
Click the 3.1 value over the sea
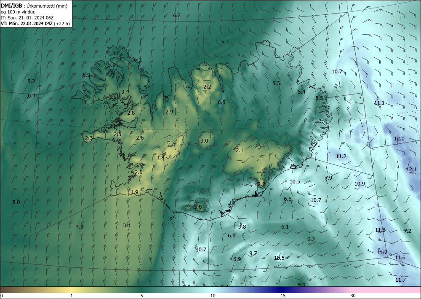click(x=127, y=226)
